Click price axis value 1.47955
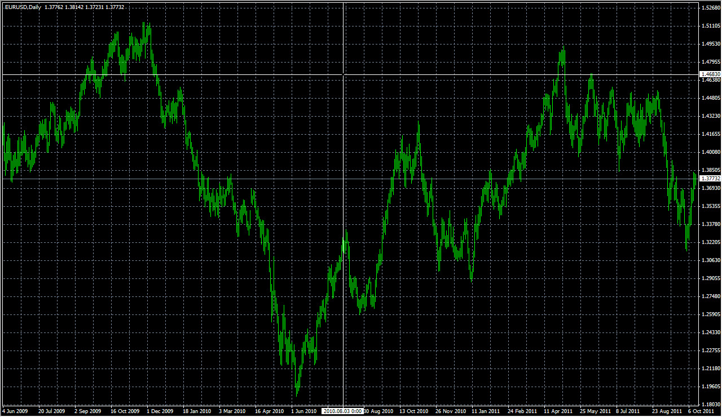This screenshot has height=417, width=722. pyautogui.click(x=711, y=62)
